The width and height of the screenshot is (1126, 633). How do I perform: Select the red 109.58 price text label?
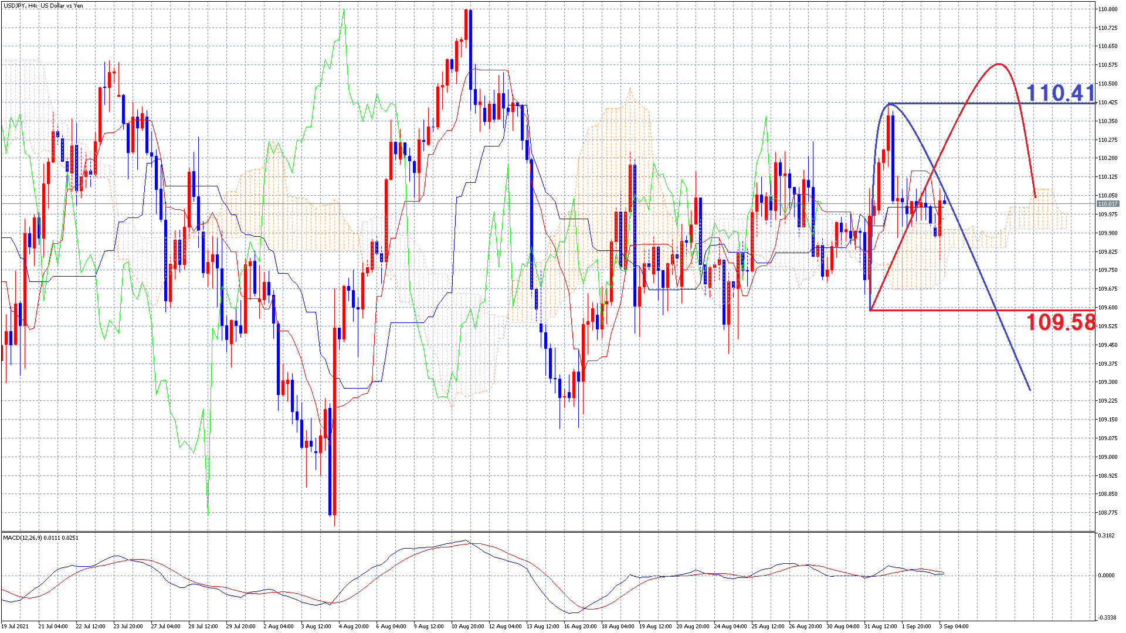click(x=1060, y=322)
